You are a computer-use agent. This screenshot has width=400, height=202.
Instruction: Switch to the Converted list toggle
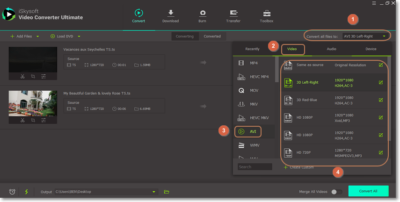(212, 36)
